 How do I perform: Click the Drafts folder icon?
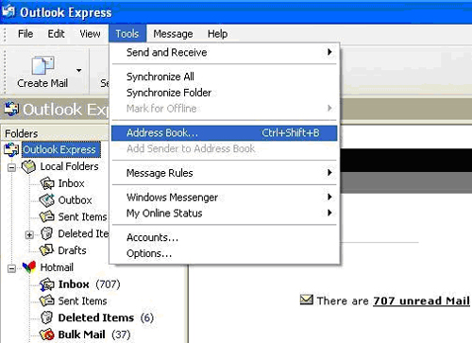(x=47, y=250)
